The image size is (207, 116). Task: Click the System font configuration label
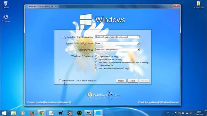[x=79, y=43]
